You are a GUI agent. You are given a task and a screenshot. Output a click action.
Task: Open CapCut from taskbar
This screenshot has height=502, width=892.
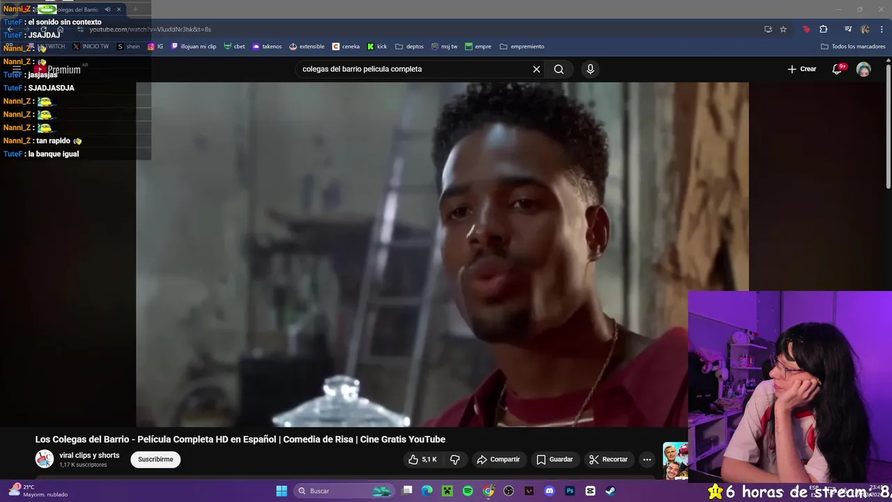tap(590, 491)
